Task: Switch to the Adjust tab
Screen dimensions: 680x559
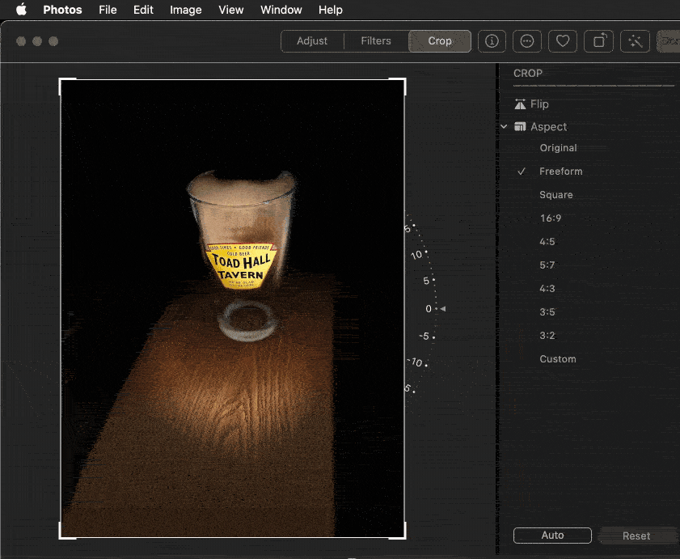Action: [x=312, y=40]
